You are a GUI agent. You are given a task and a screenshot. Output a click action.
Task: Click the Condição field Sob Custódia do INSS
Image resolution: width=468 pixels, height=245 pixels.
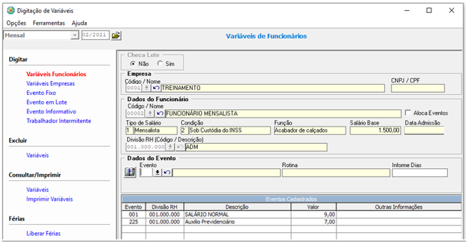pos(230,130)
